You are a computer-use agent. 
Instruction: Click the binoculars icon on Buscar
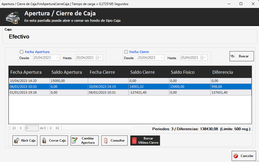(x=233, y=56)
